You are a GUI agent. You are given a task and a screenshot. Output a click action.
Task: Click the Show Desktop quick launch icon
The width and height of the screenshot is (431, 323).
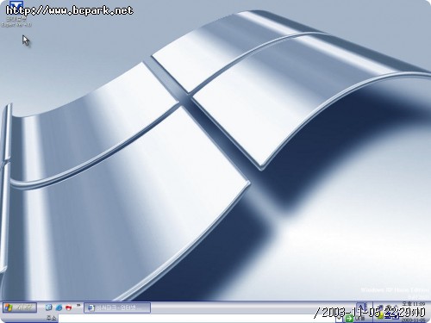48,307
